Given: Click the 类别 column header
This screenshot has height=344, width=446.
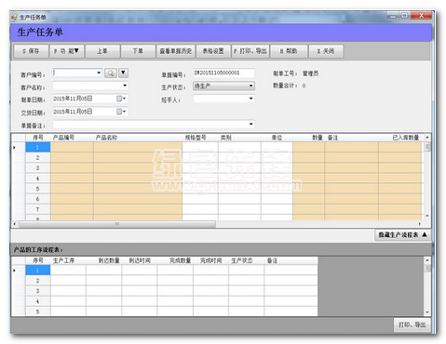Looking at the screenshot, I should 239,138.
